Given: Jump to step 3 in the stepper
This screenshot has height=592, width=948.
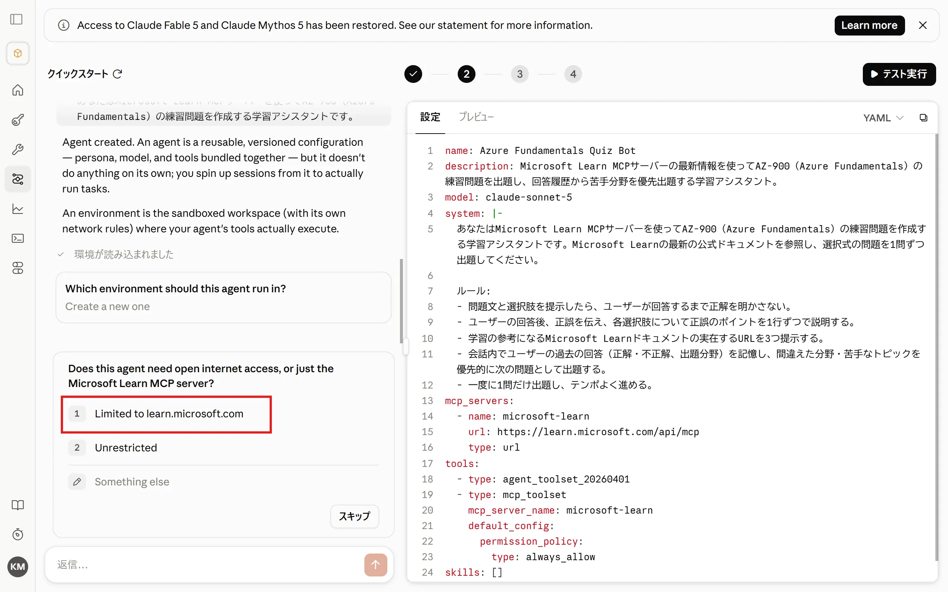Looking at the screenshot, I should (x=520, y=74).
